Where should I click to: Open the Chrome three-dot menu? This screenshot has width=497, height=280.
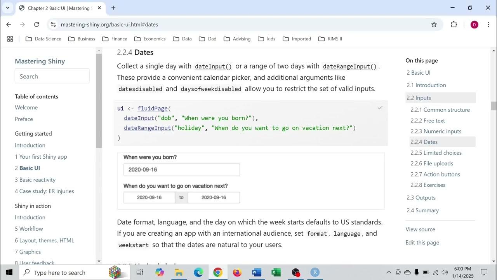[488, 24]
